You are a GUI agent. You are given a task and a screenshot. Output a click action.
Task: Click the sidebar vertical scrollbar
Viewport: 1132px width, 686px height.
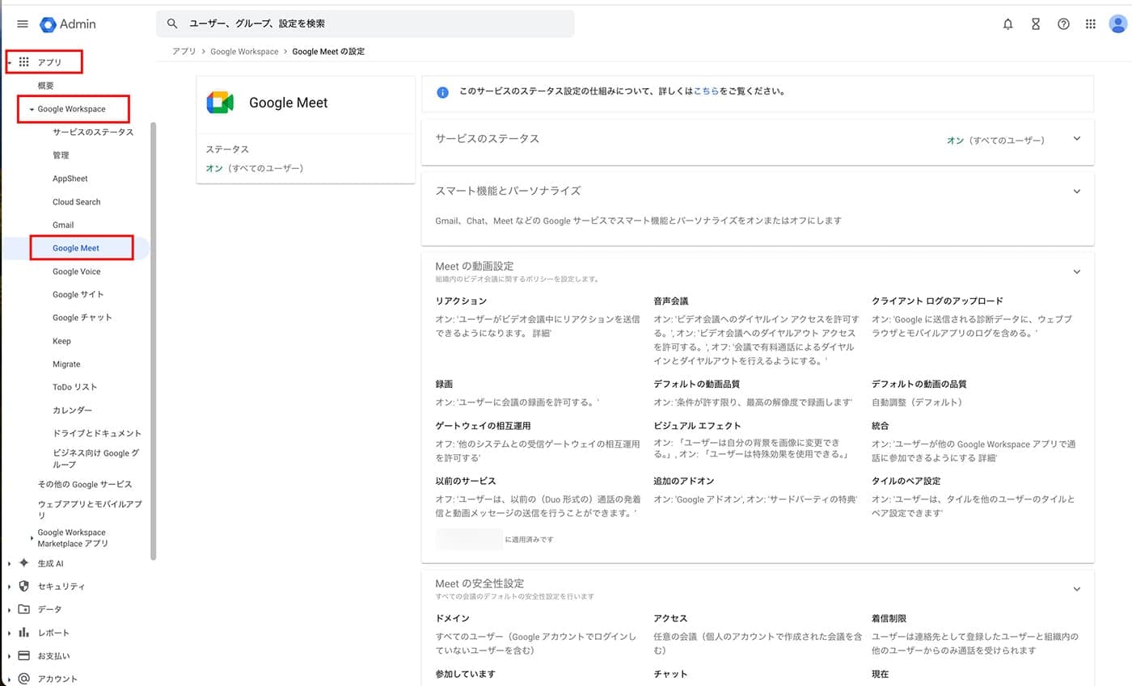[x=154, y=341]
